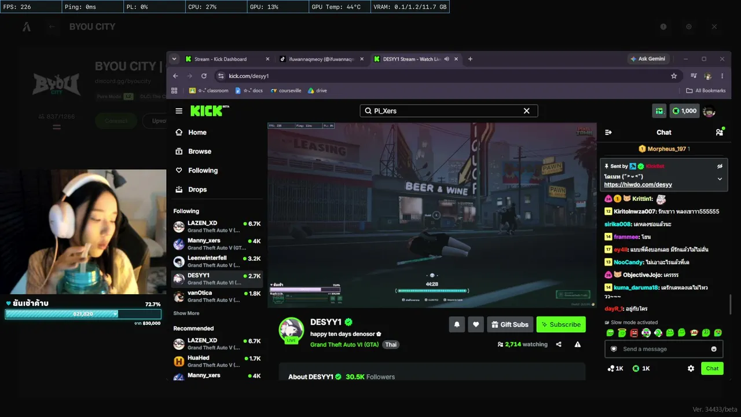Open Grand Theft Auto VI (GTA) category link
The width and height of the screenshot is (741, 417).
(x=344, y=345)
